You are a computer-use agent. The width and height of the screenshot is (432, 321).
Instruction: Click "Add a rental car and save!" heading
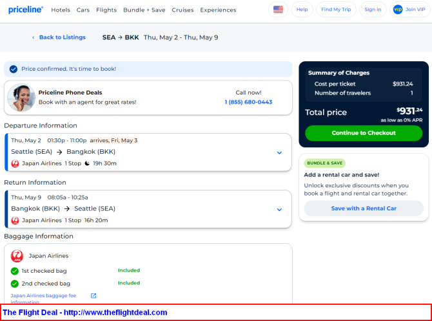pyautogui.click(x=342, y=175)
